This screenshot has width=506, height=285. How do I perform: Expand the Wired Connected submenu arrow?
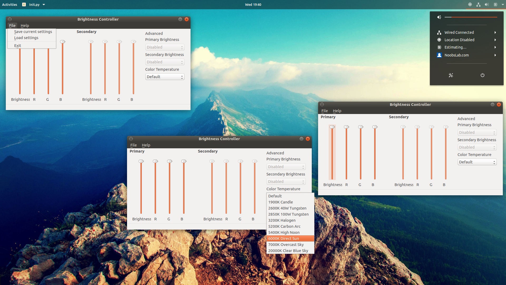[x=496, y=32]
